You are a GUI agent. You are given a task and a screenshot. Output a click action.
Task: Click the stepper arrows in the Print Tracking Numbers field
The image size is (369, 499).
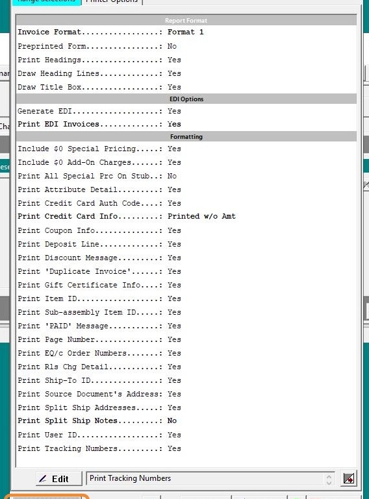coord(329,479)
